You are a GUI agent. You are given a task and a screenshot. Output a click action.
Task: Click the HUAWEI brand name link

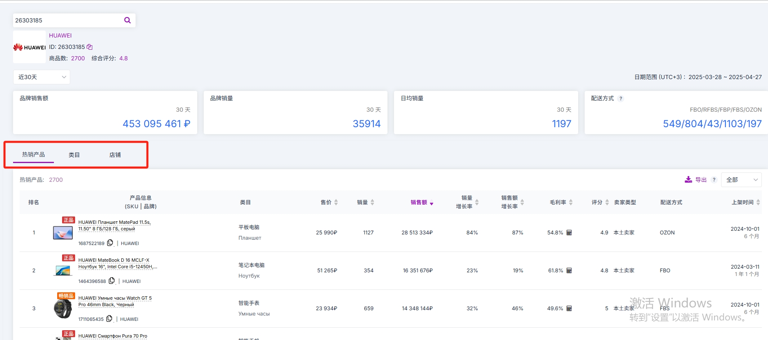pyautogui.click(x=60, y=35)
